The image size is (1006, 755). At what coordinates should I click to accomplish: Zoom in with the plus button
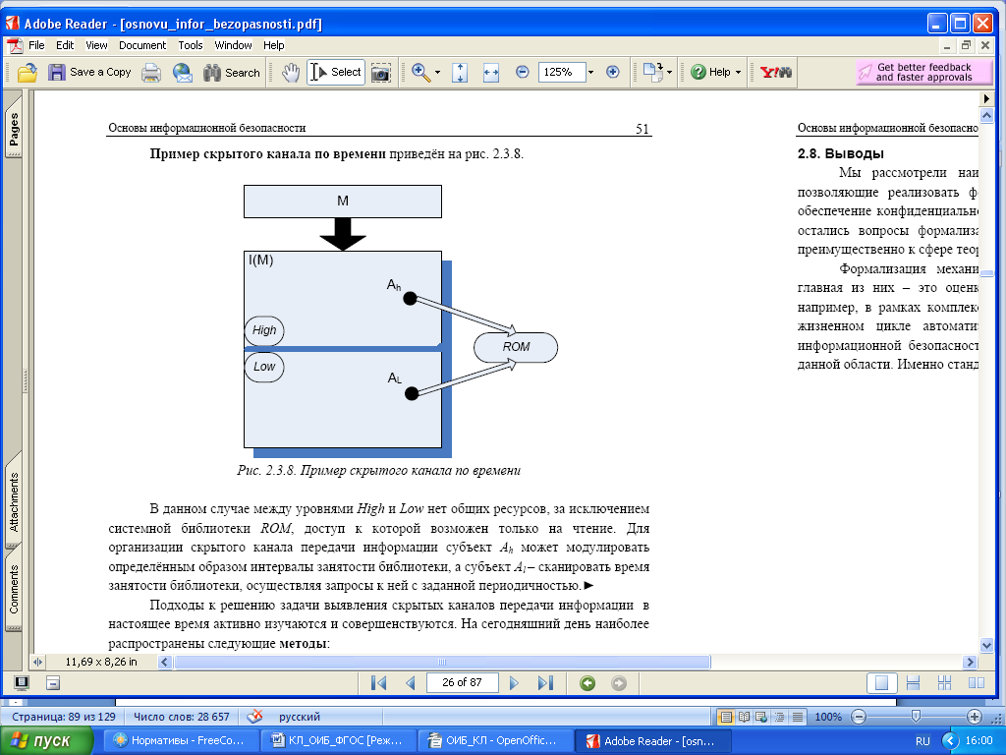pos(613,72)
